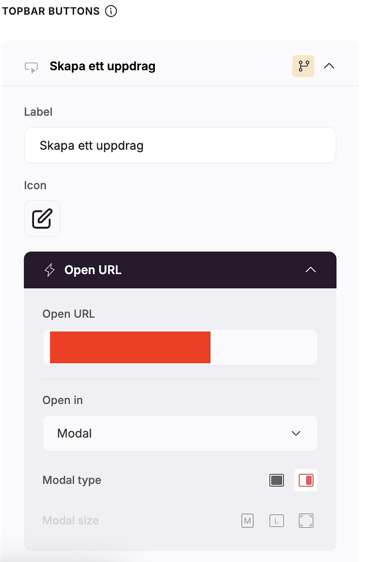Image resolution: width=369 pixels, height=562 pixels.
Task: Open the Icon picker showing the pencil edit icon
Action: (42, 218)
